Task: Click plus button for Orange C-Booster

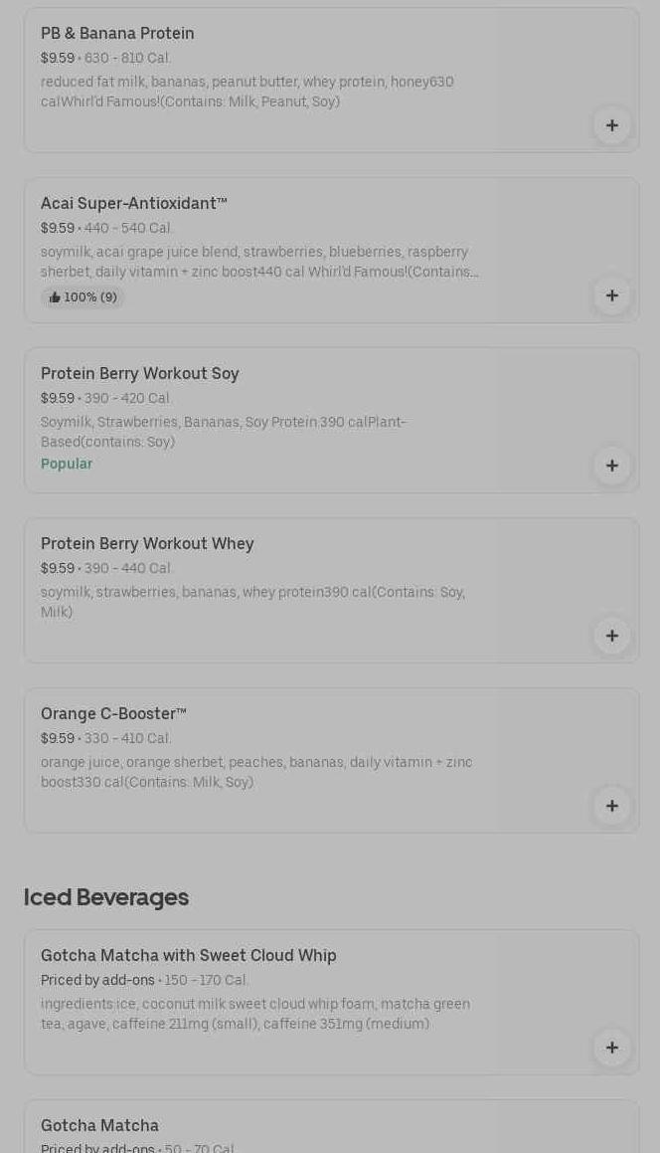Action: 611,806
